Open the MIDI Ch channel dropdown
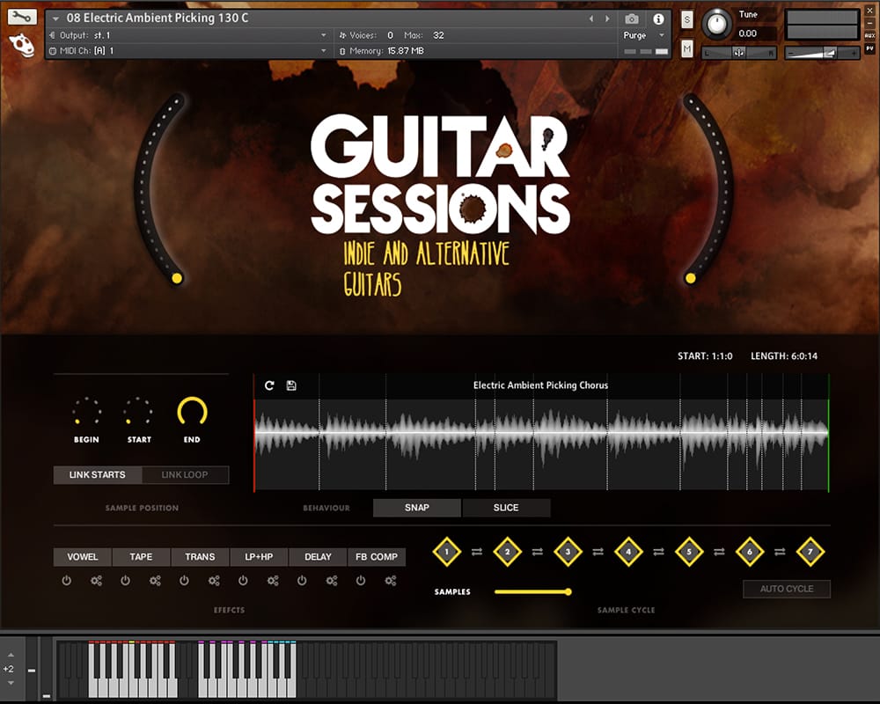The height and width of the screenshot is (704, 880). (x=323, y=51)
